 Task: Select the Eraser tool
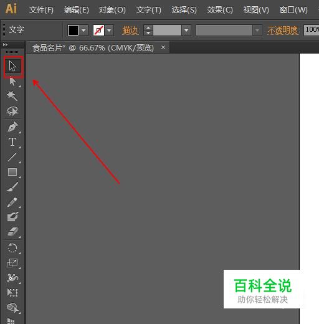[12, 232]
